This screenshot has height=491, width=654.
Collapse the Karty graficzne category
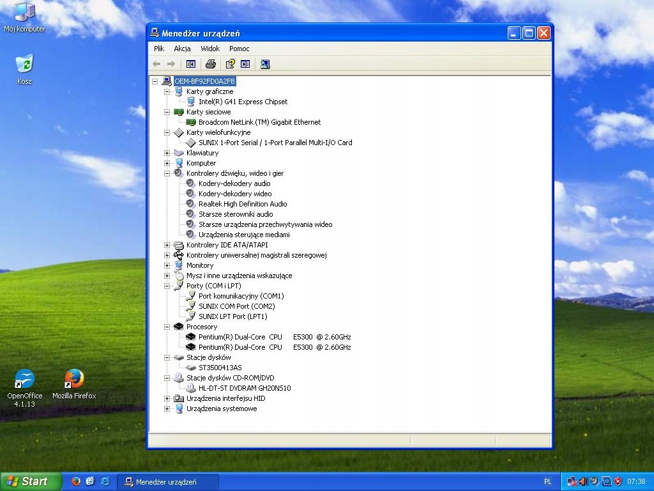click(167, 91)
